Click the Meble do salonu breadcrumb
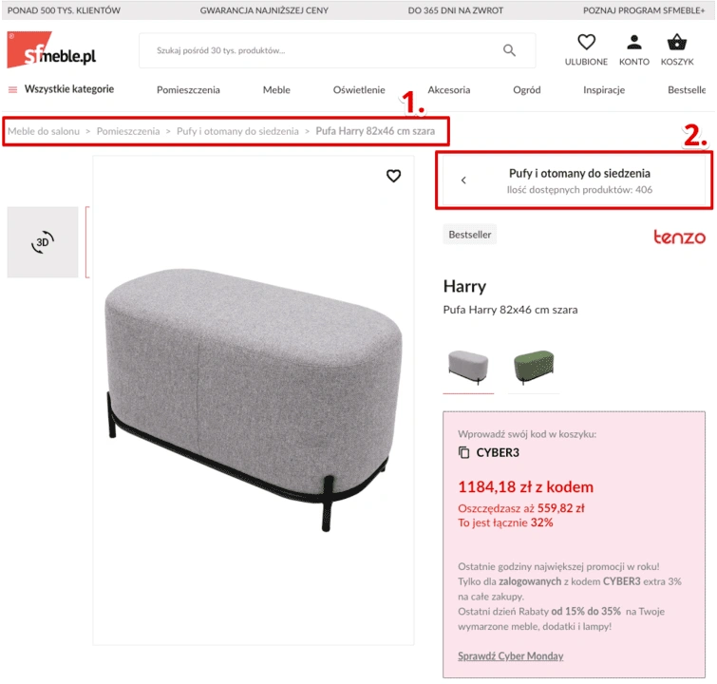 44,131
